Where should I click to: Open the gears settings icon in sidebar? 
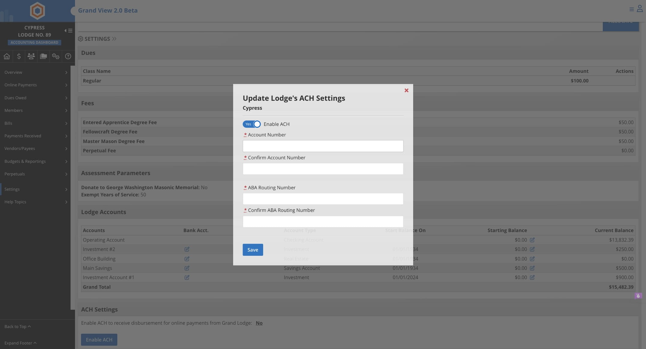(x=56, y=56)
